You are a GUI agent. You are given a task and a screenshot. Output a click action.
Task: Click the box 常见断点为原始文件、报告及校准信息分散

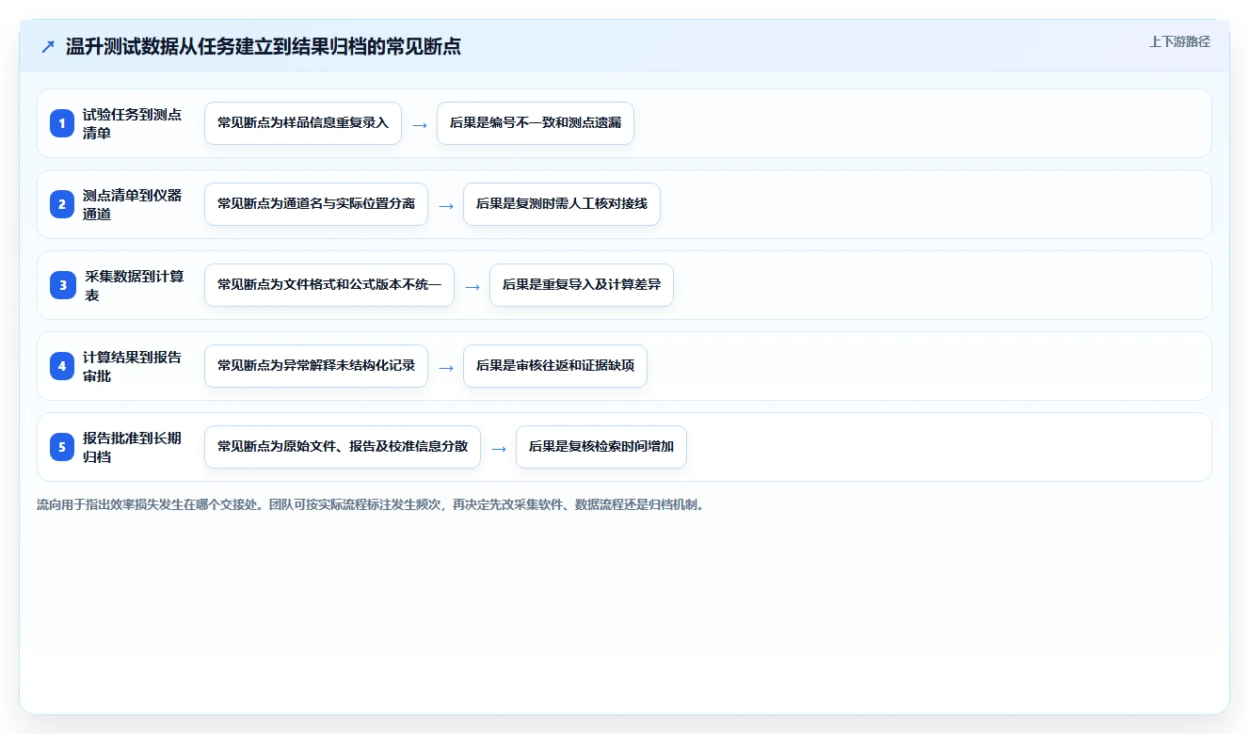pos(343,447)
